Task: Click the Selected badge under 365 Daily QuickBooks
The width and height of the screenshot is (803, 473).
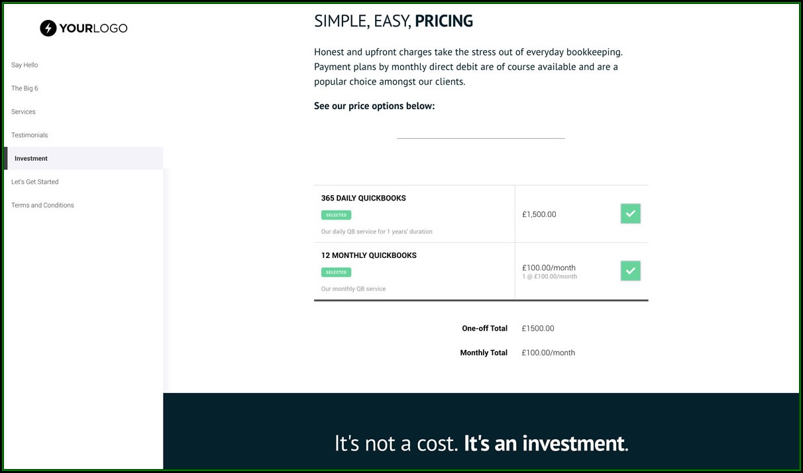Action: [336, 215]
